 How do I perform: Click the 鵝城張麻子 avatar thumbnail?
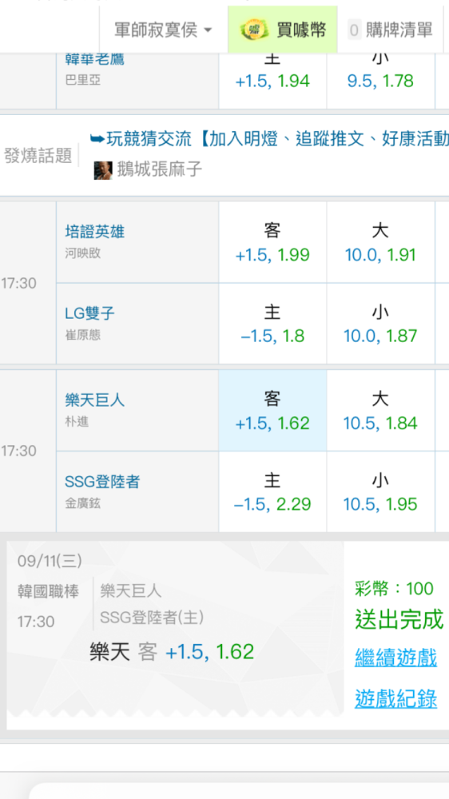[x=103, y=169]
